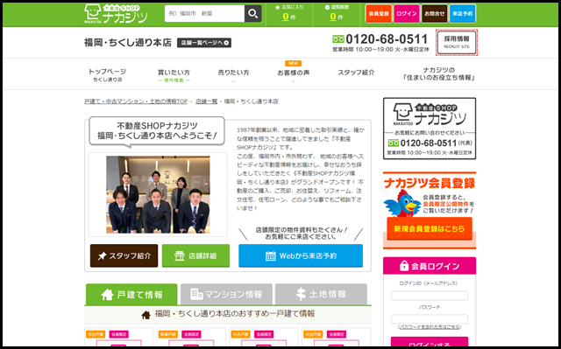Click the green 店舗詳細 button

tap(195, 256)
